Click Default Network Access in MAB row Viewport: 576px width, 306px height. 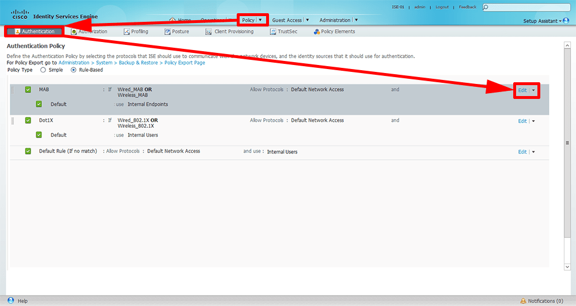[317, 90]
